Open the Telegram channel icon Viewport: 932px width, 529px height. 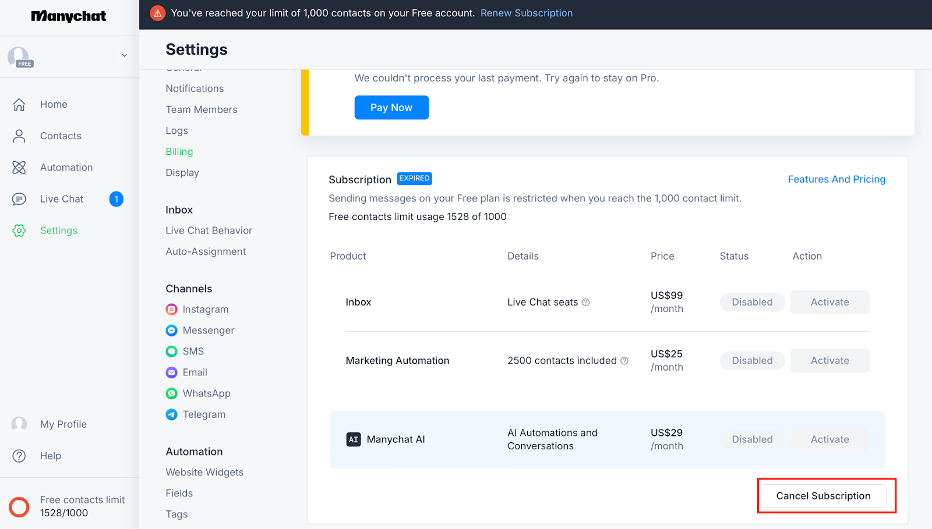click(x=171, y=414)
